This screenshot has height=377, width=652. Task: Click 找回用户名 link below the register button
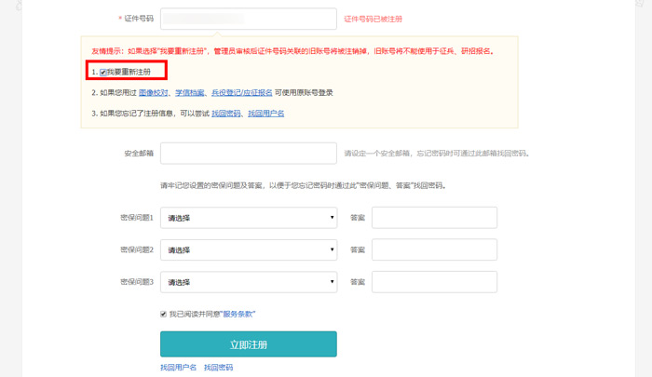pos(179,368)
